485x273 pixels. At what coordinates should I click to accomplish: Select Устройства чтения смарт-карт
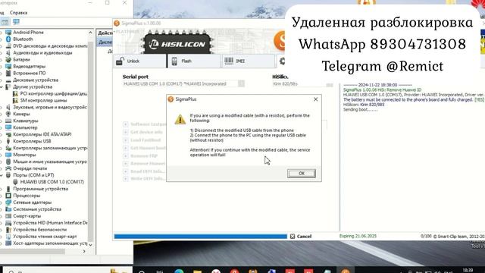pos(45,237)
